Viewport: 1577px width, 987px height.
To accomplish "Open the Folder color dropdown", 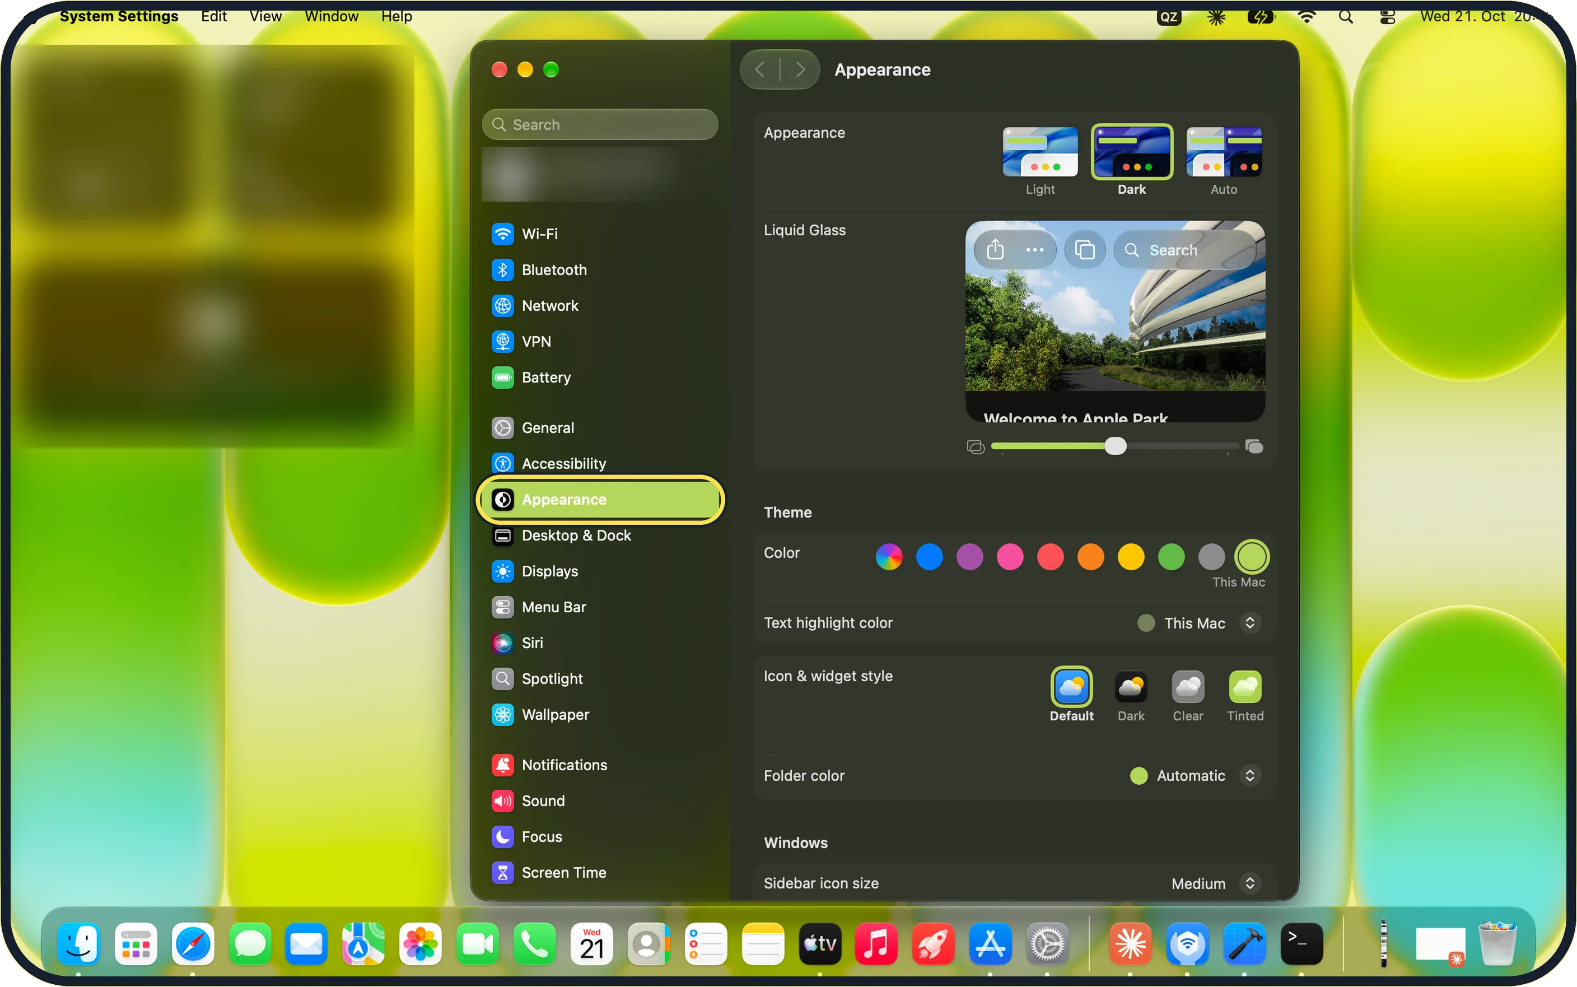I will click(1195, 775).
